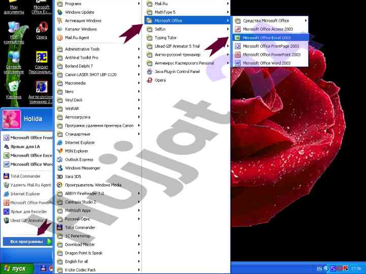Screen dimensions: 366x274
Task: Open Microsoft Office FrontPage 2003 entry
Action: [270, 46]
